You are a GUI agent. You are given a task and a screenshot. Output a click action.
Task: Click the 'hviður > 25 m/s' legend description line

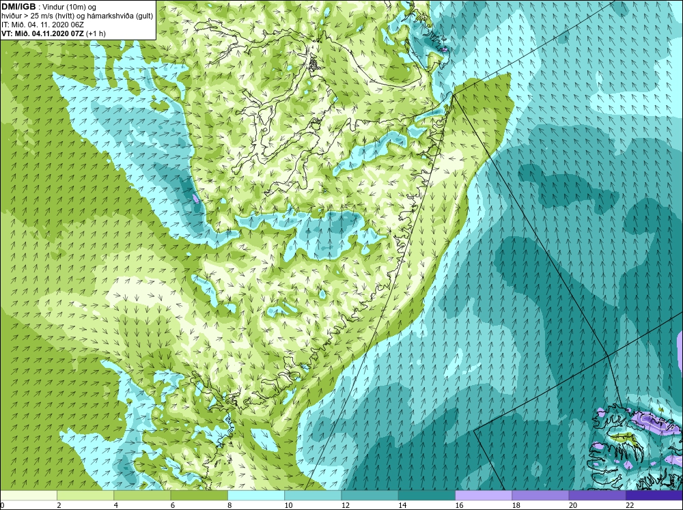[x=76, y=16]
